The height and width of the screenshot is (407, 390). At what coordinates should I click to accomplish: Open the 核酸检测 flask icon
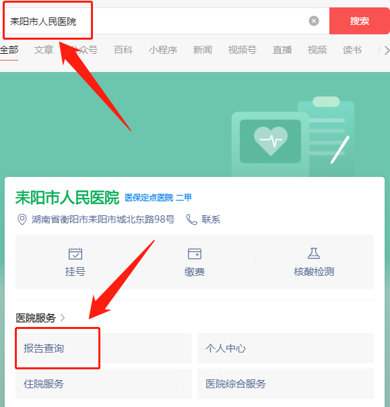pyautogui.click(x=314, y=254)
